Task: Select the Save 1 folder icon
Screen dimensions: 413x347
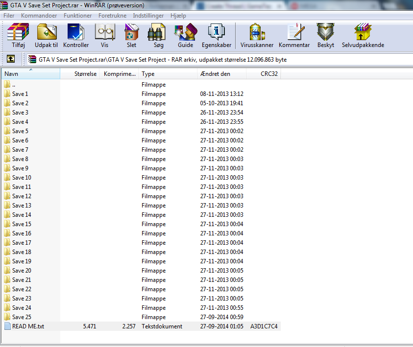Action: click(7, 93)
